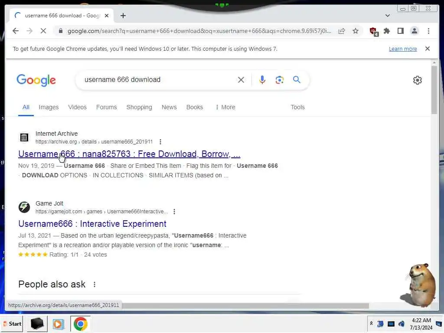444x333 pixels.
Task: Click the gamejolt.com games breadcrumb URL
Action: pyautogui.click(x=101, y=212)
